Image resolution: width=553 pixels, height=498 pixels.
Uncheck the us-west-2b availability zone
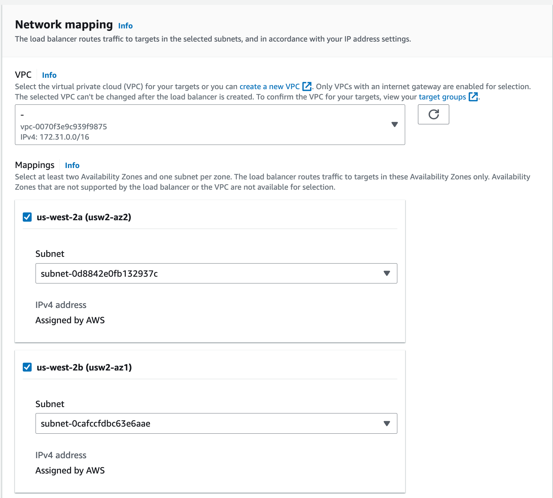click(27, 367)
